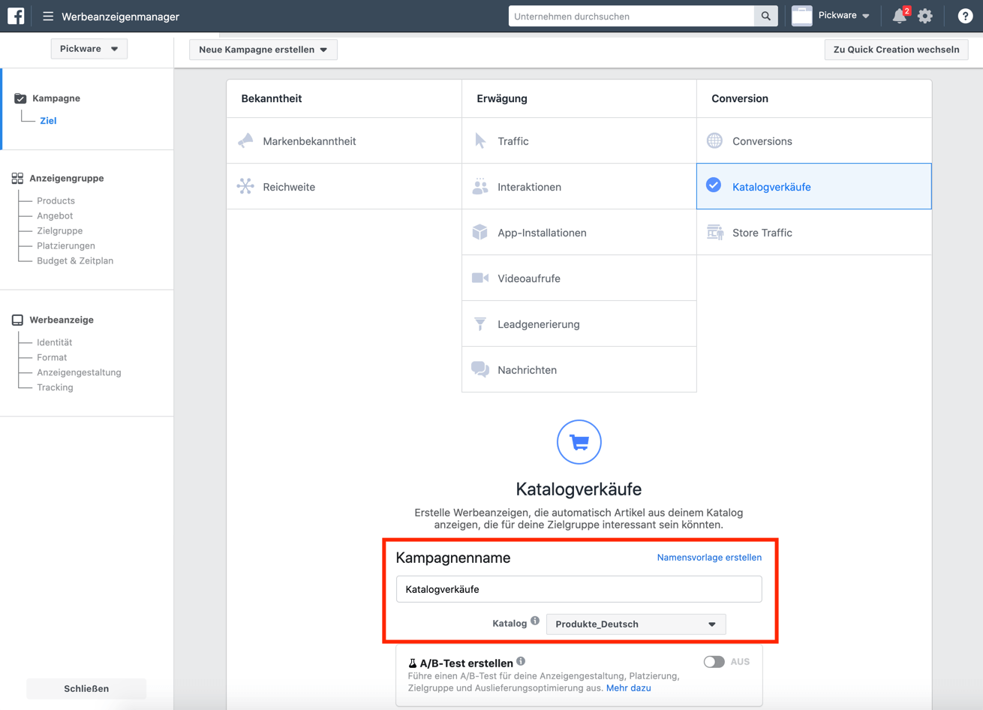Open the Pickware account dropdown in sidebar
This screenshot has width=983, height=710.
click(x=89, y=49)
